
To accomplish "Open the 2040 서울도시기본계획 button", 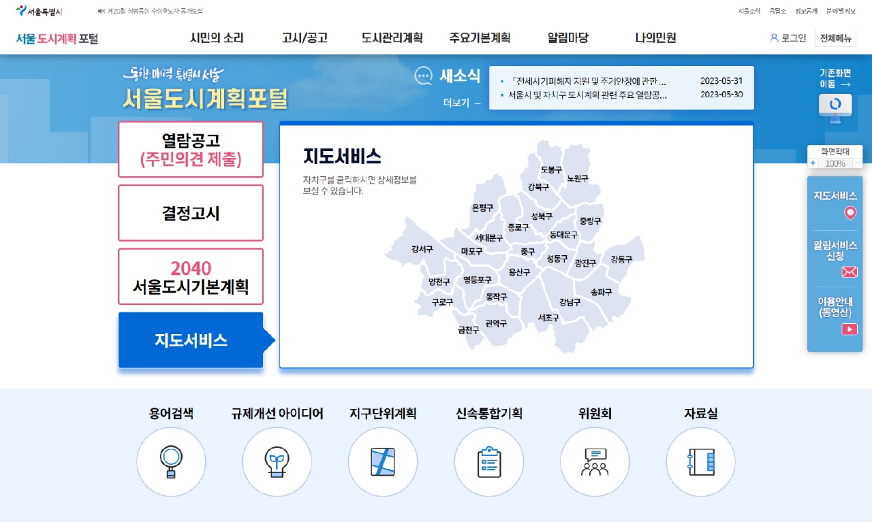I will point(191,277).
